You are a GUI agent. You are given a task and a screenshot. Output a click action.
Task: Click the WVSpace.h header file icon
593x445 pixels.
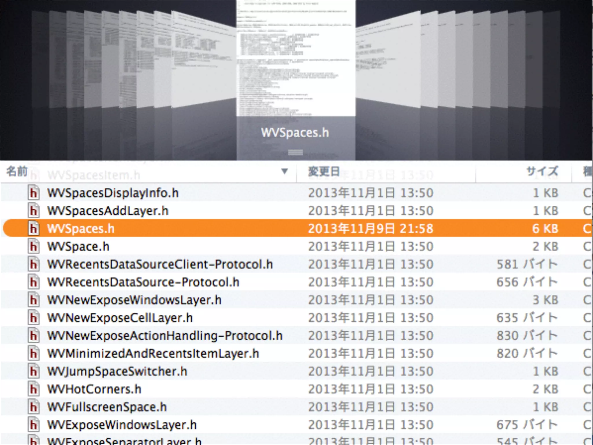click(34, 247)
